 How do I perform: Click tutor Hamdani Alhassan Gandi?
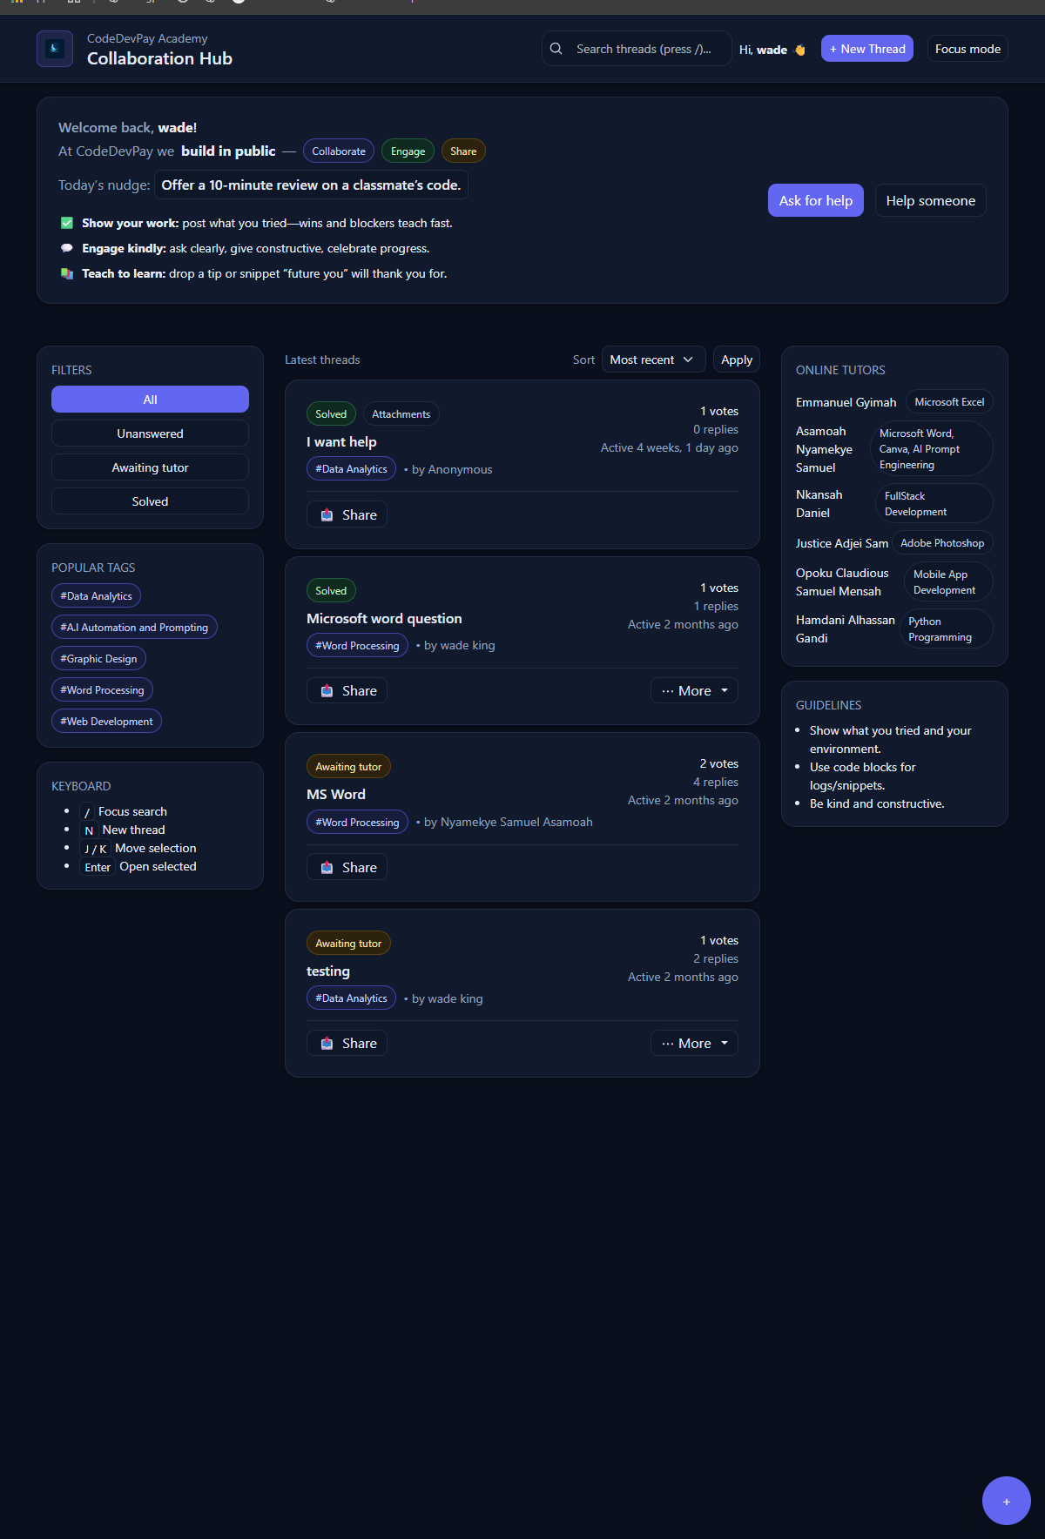(x=845, y=629)
